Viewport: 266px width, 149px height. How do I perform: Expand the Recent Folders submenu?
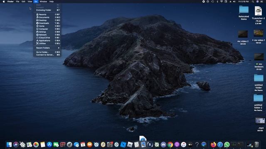point(47,48)
